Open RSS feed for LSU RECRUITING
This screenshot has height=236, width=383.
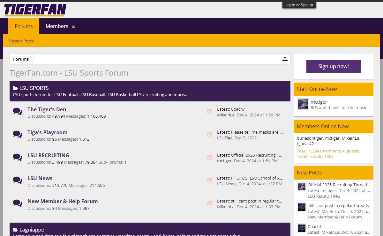pyautogui.click(x=209, y=157)
